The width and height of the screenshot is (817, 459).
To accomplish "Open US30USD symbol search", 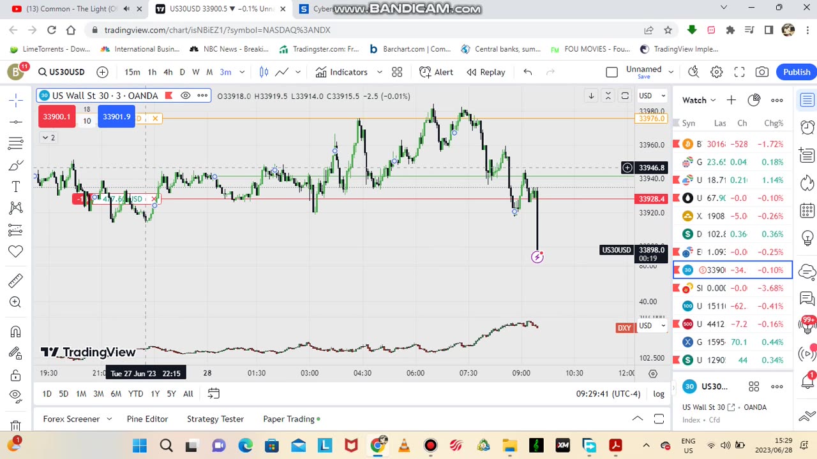I will 61,72.
